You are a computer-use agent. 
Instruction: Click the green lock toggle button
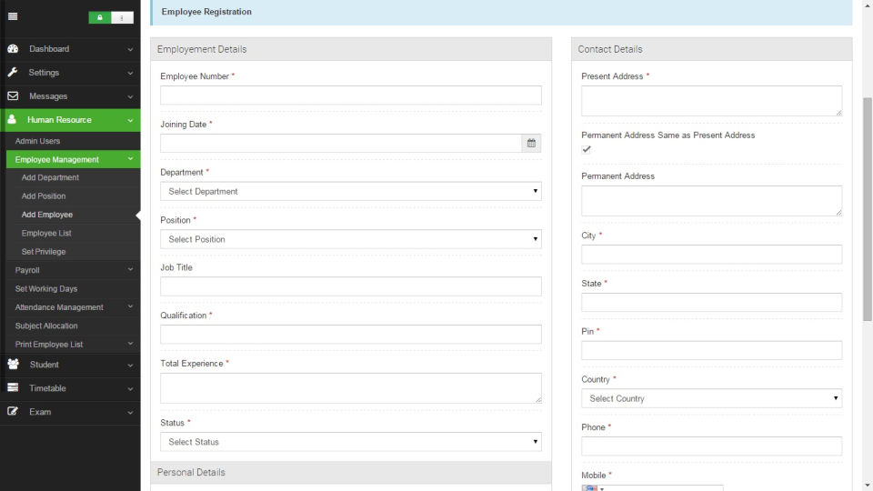pos(100,17)
